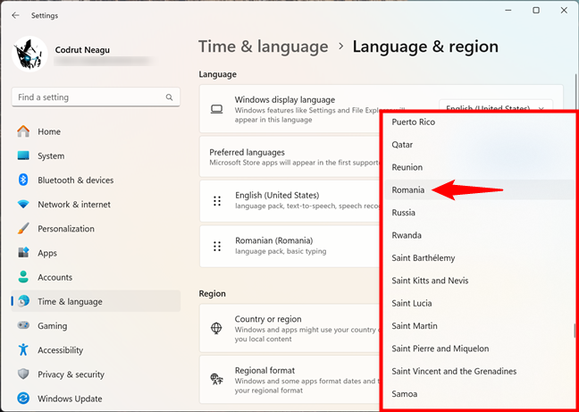Open Bluetooth & devices label
Image resolution: width=579 pixels, height=412 pixels.
tap(75, 181)
